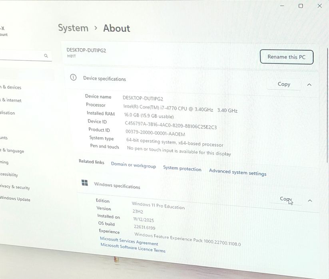This screenshot has width=329, height=279.
Task: Select the Device ID value C456797A-3B16-4AC0-8209-88106C25E2C3
Action: click(x=171, y=125)
